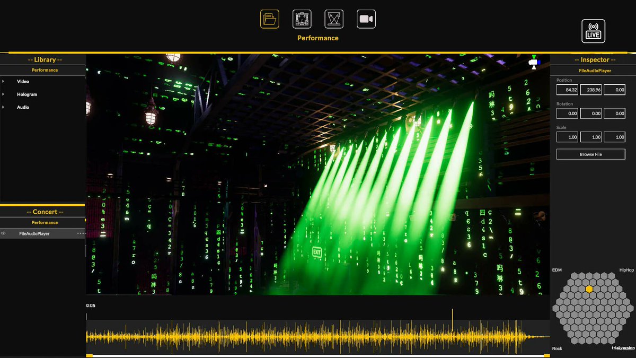Viewport: 636px width, 358px height.
Task: Expand the Video library category
Action: (3, 82)
